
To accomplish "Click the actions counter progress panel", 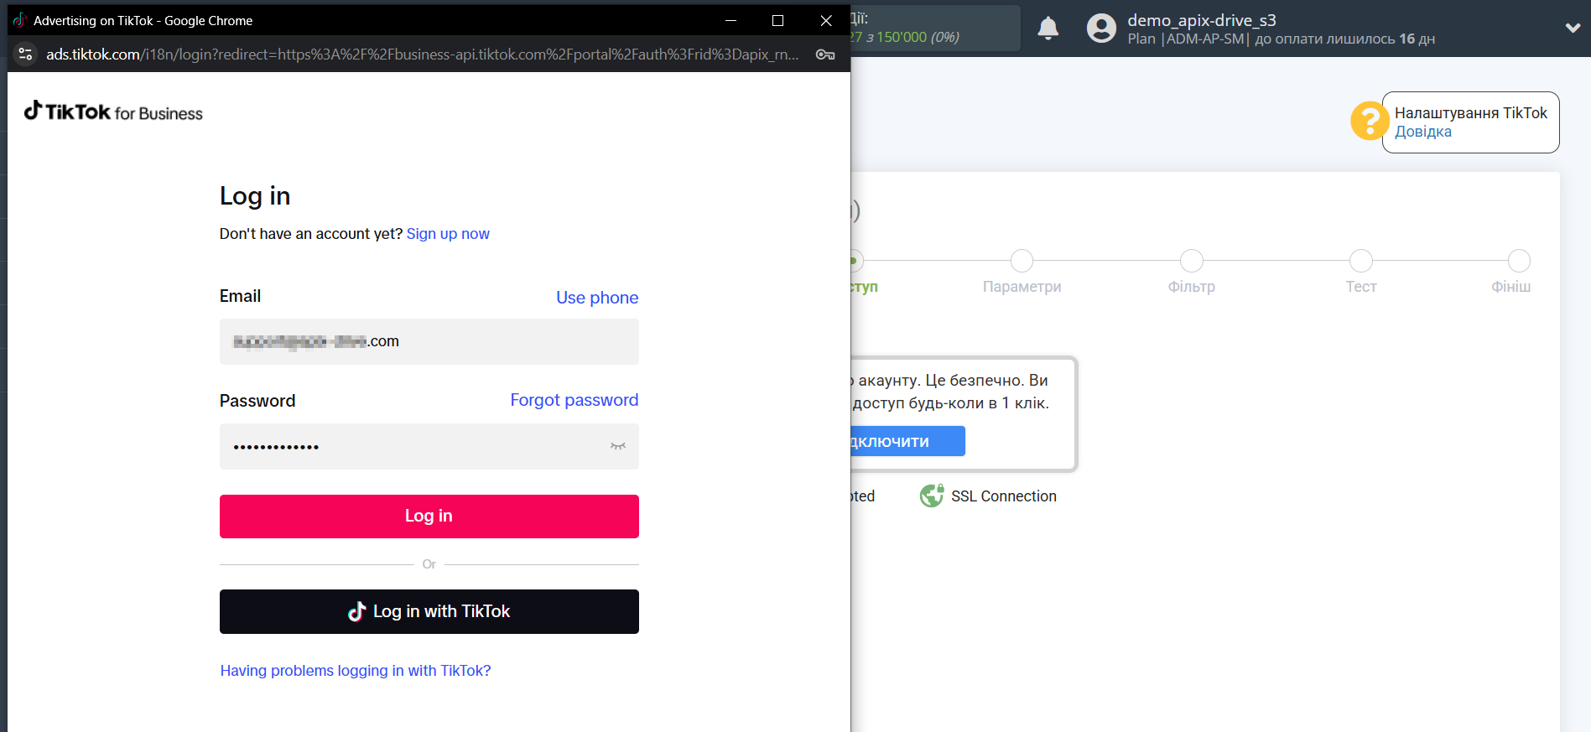I will click(x=935, y=28).
